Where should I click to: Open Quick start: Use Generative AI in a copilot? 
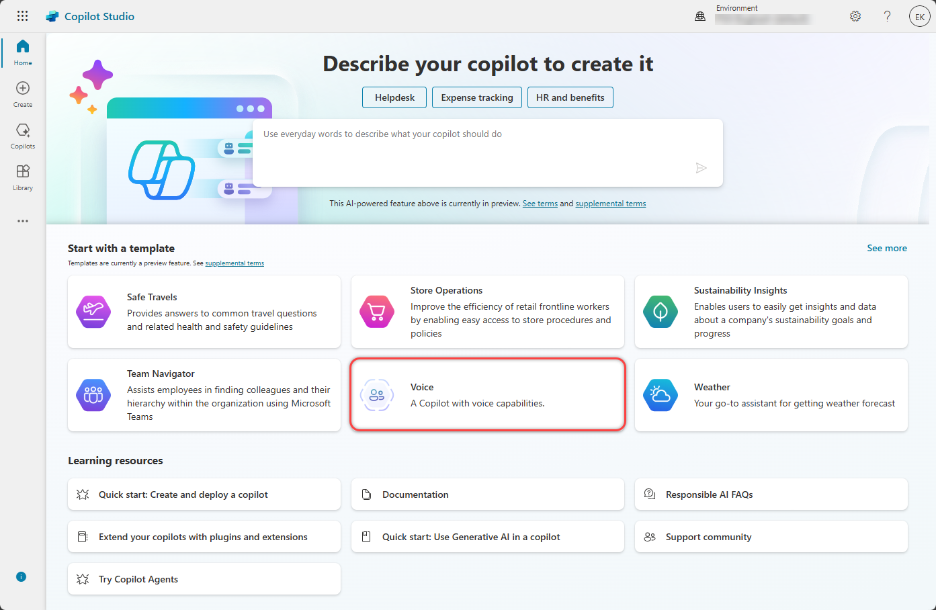[x=488, y=537]
